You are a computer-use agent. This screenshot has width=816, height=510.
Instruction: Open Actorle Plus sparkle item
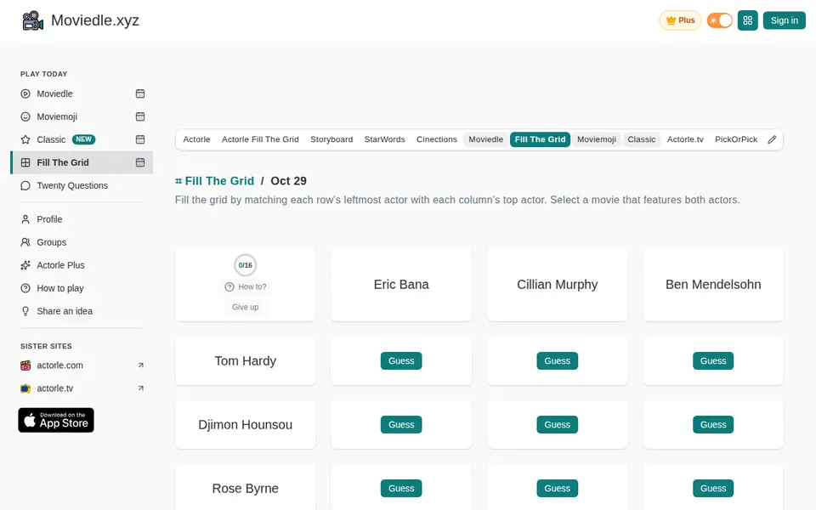coord(60,265)
